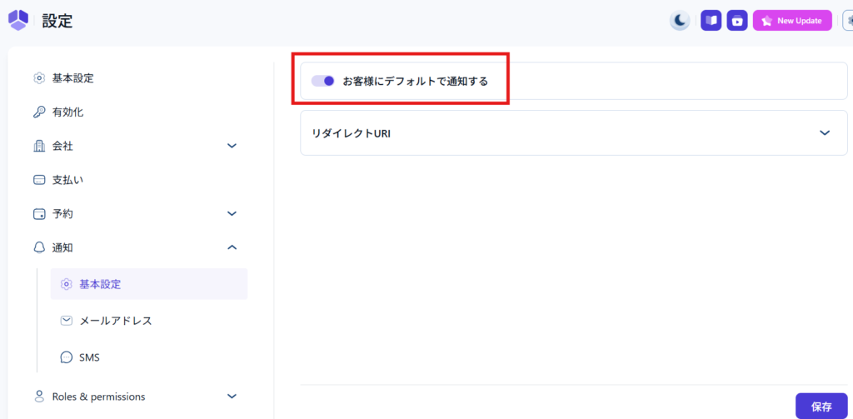Viewport: 853px width, 419px height.
Task: Expand the Roles & permissions menu
Action: click(232, 397)
